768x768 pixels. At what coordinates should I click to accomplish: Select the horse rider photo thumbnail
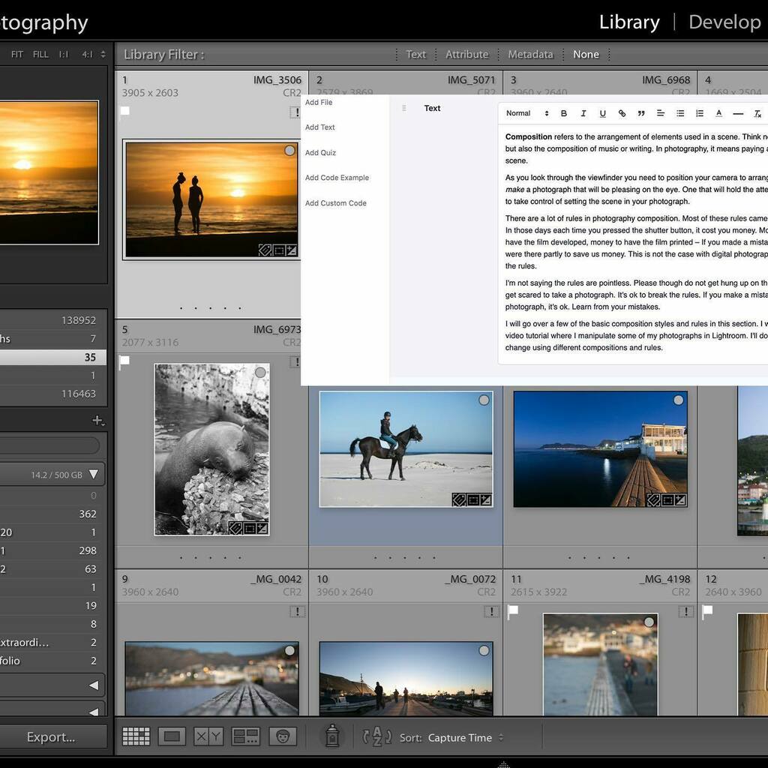405,448
